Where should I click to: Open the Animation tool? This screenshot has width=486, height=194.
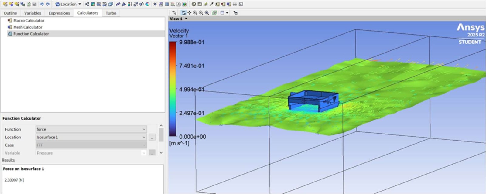(199, 4)
